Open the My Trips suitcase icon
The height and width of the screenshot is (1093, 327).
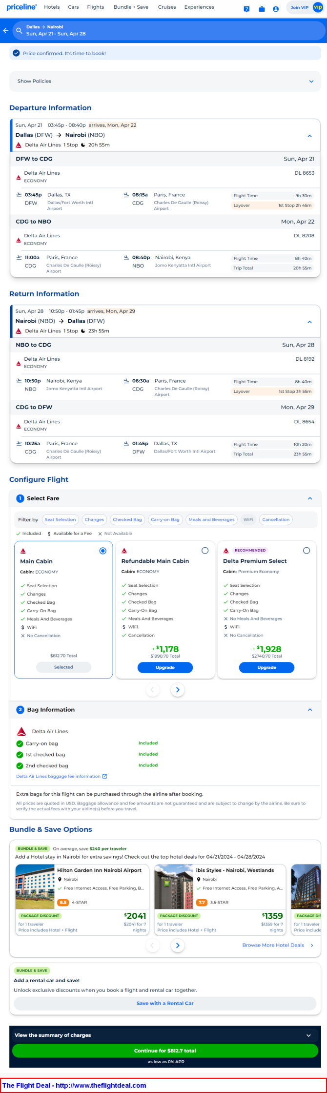click(262, 9)
